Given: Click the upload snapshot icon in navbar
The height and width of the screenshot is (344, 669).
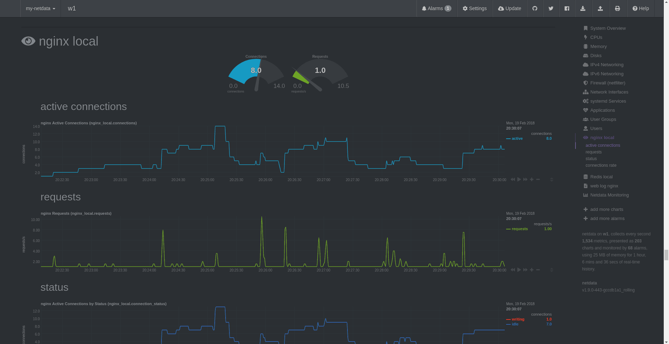Looking at the screenshot, I should coord(600,8).
